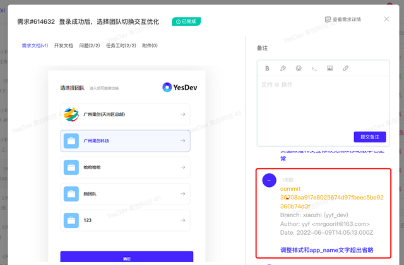Click the attachment paperclip icon in the editor
This screenshot has height=265, width=404.
(283, 69)
